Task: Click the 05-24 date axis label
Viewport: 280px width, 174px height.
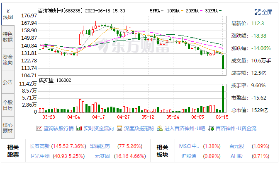Action: click(x=173, y=117)
